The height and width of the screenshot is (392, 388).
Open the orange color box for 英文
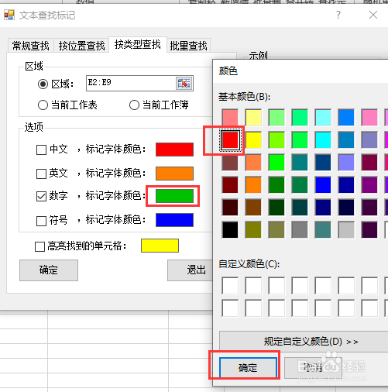174,174
